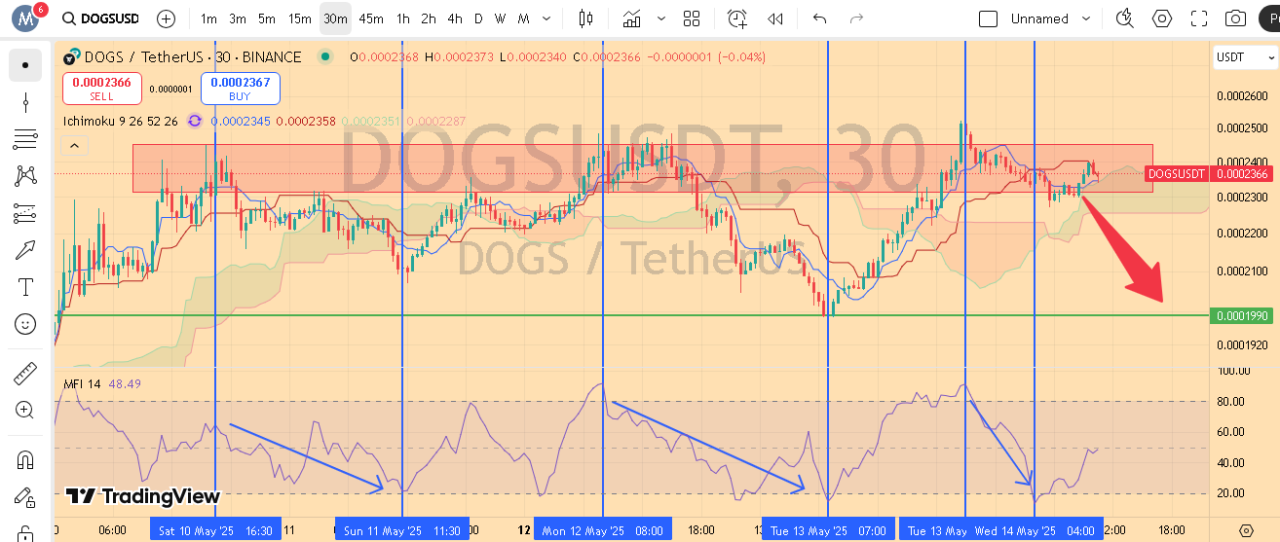
Task: Expand the indicator templates dropdown arrow
Action: (x=662, y=18)
